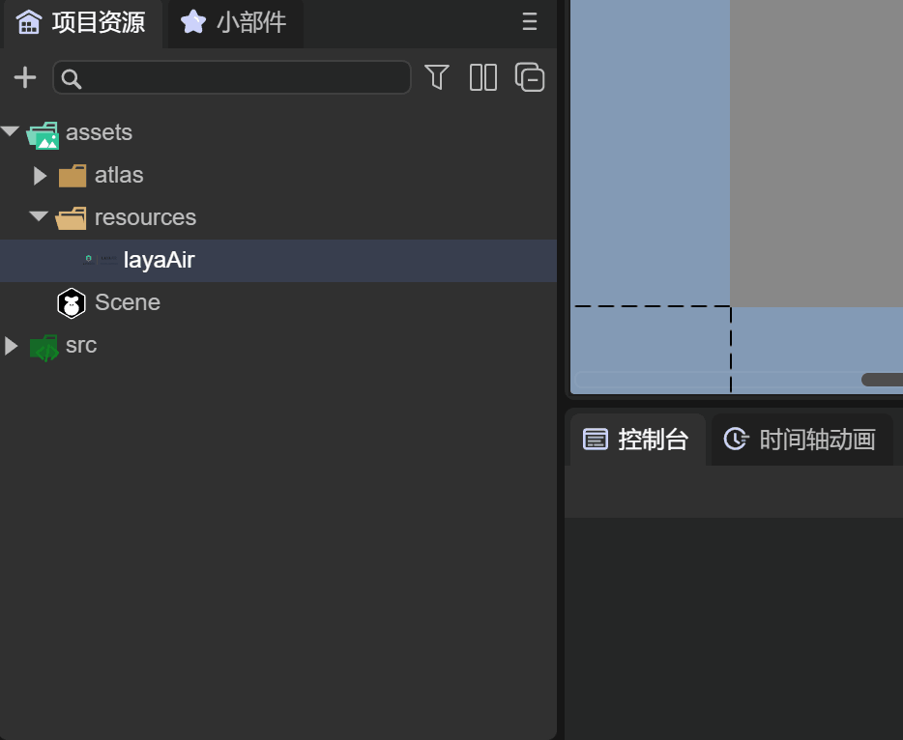903x740 pixels.
Task: Click the src code folder icon
Action: coord(44,348)
